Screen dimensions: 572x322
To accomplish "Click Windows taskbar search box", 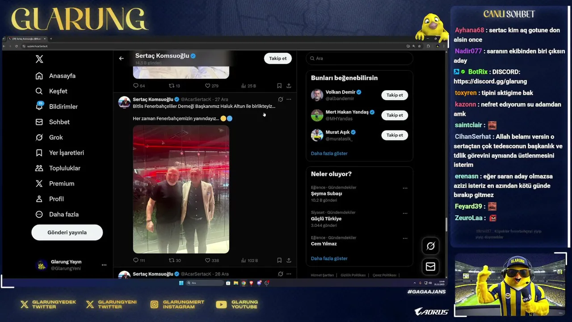I will (x=205, y=283).
